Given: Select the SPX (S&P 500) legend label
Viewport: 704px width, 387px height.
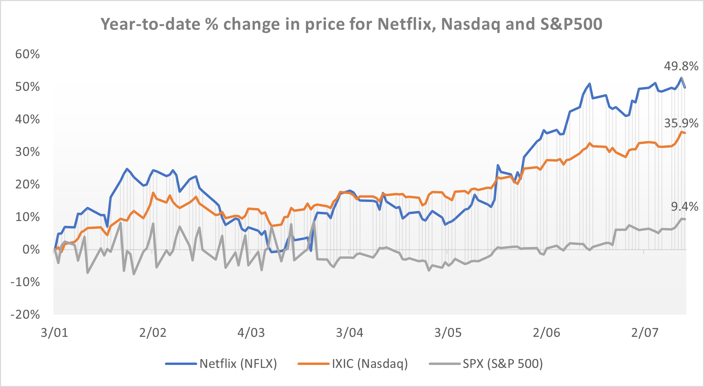Looking at the screenshot, I should click(502, 364).
